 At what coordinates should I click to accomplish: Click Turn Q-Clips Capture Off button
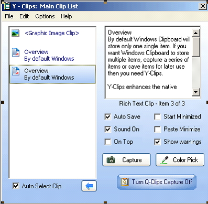click(157, 182)
